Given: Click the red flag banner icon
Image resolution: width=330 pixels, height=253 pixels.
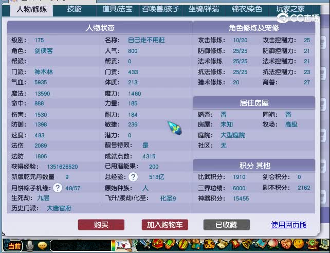Looking at the screenshot, I should pos(235,244).
